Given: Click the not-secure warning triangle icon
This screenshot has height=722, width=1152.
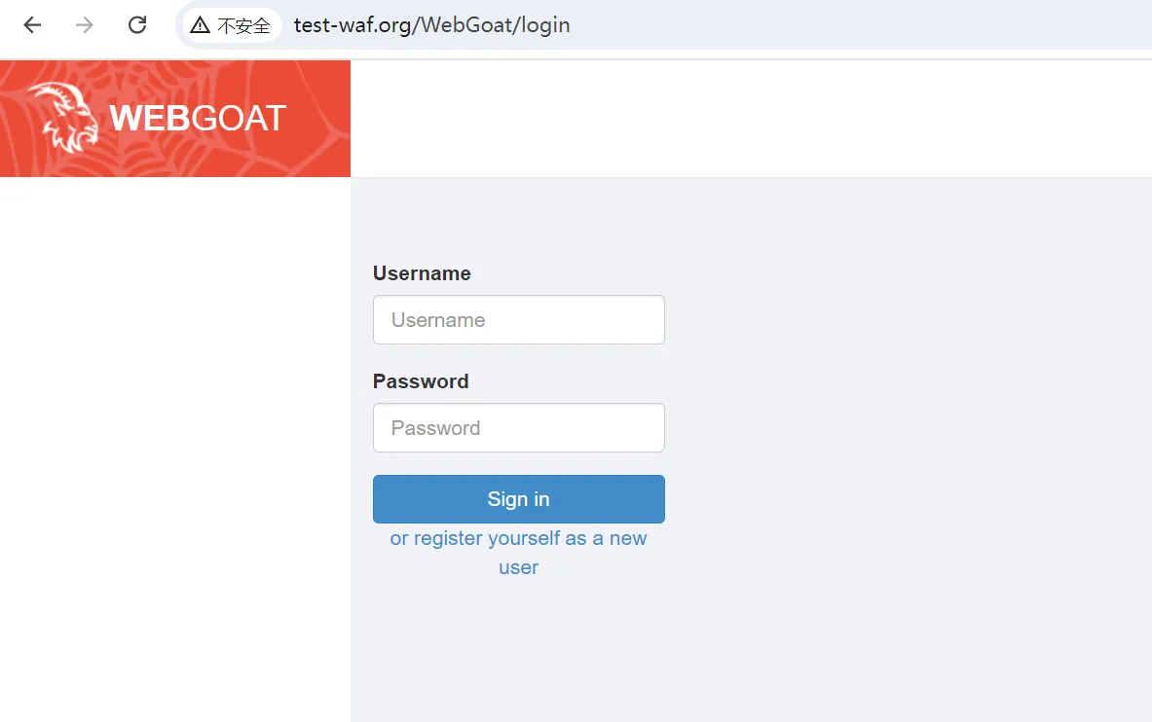Looking at the screenshot, I should click(x=201, y=25).
